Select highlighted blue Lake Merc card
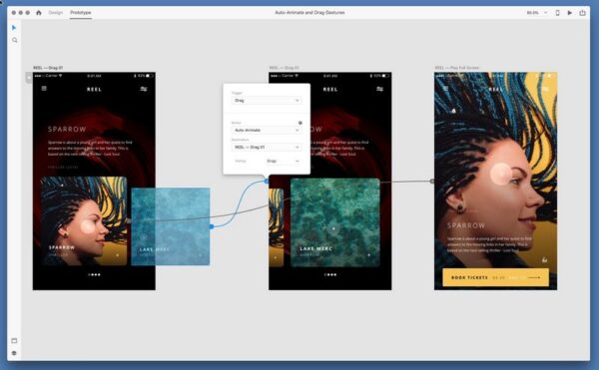Viewport: 599px width, 370px height. point(171,226)
